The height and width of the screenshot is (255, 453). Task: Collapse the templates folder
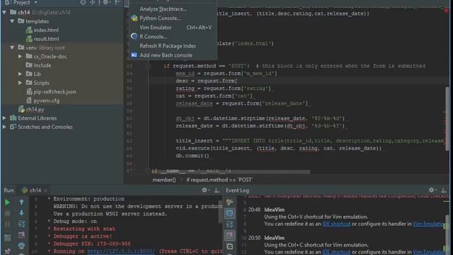[x=12, y=21]
